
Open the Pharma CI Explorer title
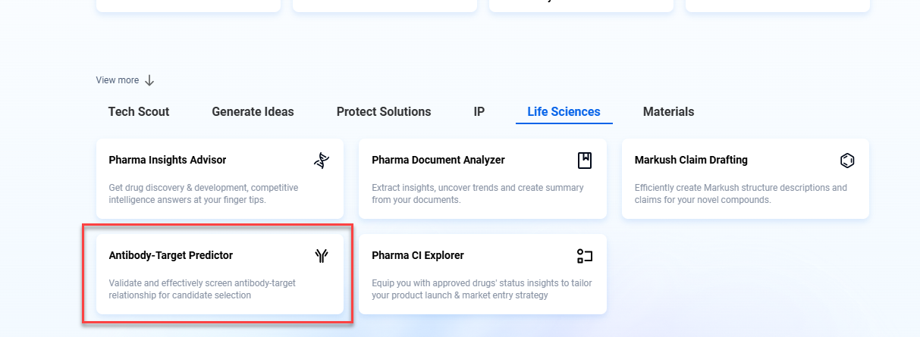(x=418, y=255)
